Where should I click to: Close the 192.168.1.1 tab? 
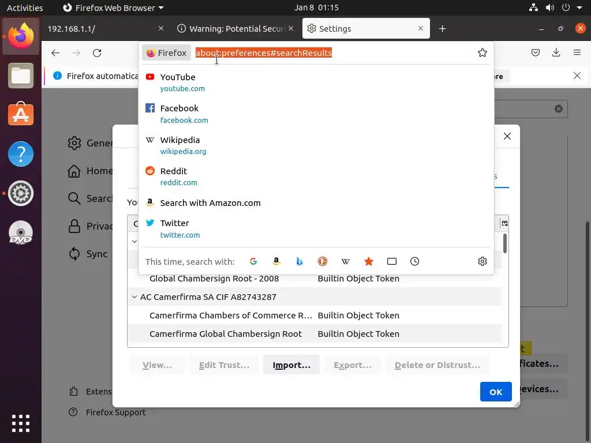[161, 28]
